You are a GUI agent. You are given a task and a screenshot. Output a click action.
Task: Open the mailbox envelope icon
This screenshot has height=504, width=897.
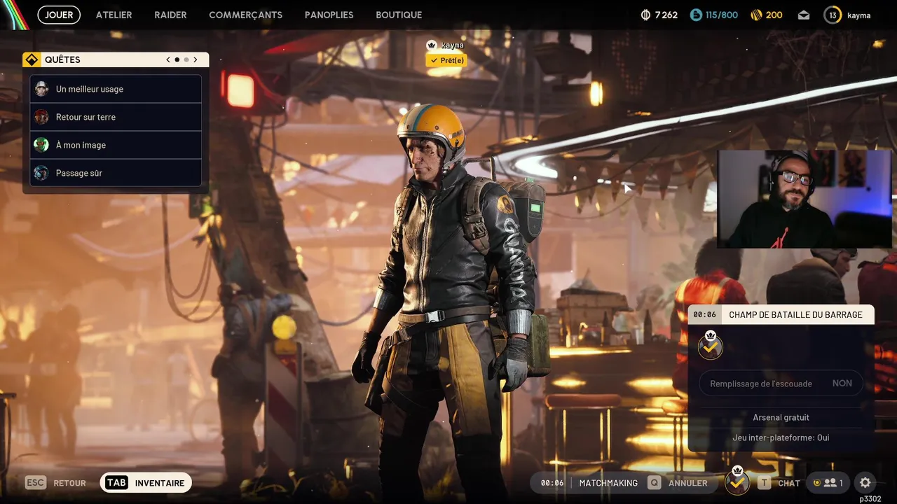[803, 15]
